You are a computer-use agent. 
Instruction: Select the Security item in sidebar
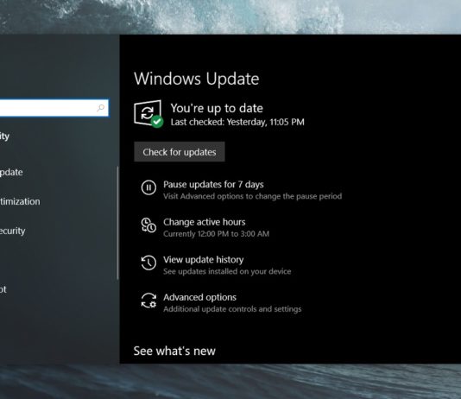12,231
